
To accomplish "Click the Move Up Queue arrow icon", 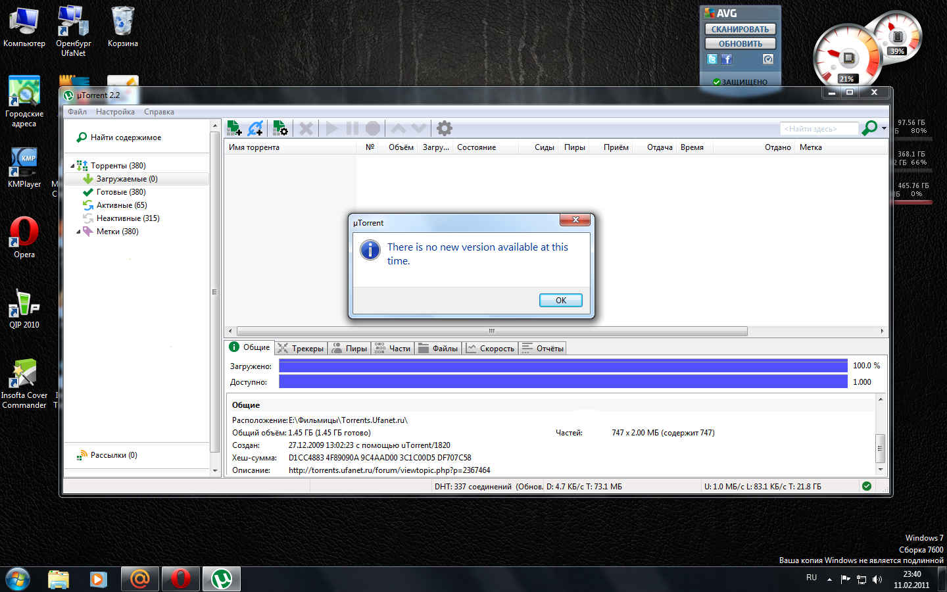I will tap(399, 128).
